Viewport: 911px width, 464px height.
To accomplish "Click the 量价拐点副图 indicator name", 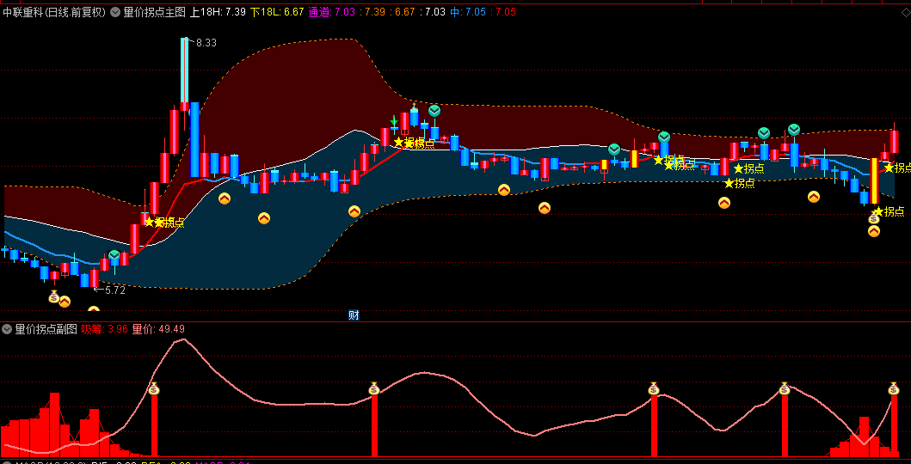I will [x=46, y=329].
